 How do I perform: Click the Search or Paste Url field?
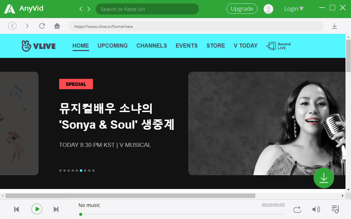coord(147,9)
